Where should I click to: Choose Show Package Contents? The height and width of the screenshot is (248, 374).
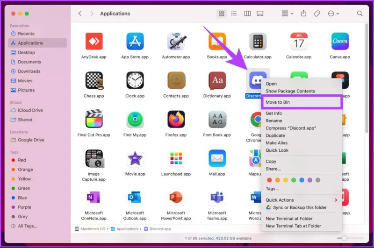click(x=302, y=91)
